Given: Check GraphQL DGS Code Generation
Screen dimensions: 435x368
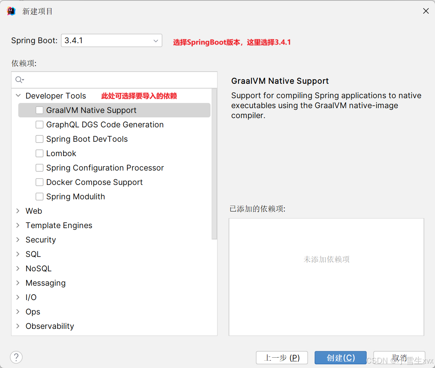Looking at the screenshot, I should coord(40,124).
